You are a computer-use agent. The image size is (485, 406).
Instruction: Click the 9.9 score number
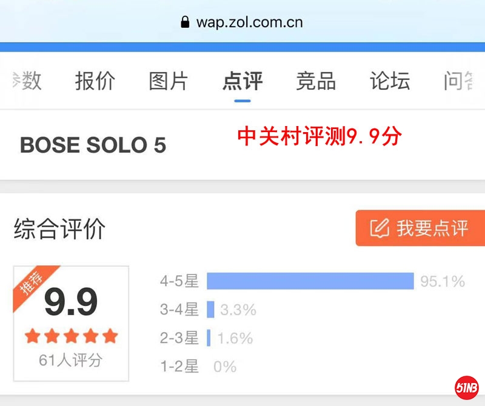click(x=71, y=302)
